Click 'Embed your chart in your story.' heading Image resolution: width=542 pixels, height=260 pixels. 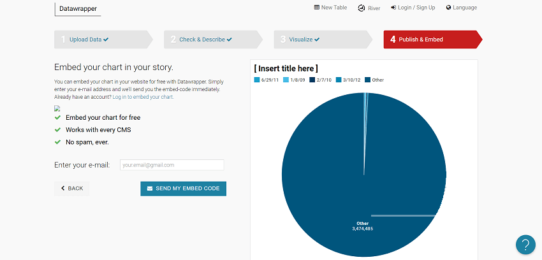tap(114, 68)
